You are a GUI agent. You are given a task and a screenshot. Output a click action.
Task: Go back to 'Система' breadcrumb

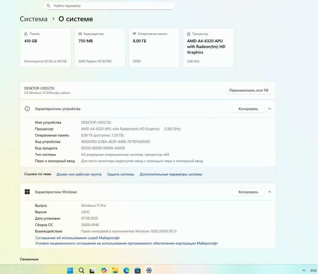click(x=34, y=19)
